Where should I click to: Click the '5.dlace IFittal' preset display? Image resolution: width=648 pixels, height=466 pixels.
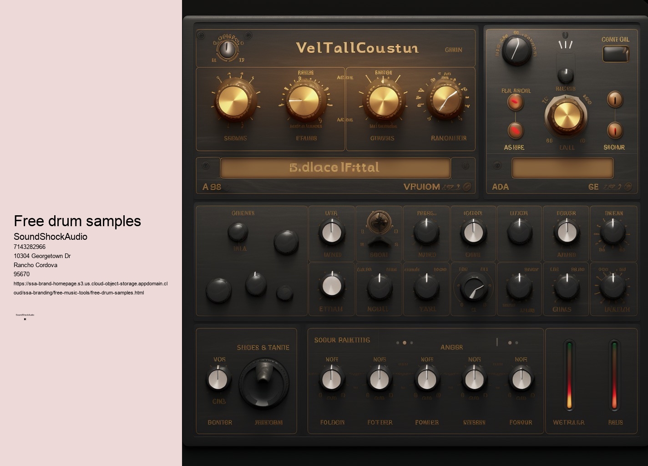pyautogui.click(x=335, y=168)
